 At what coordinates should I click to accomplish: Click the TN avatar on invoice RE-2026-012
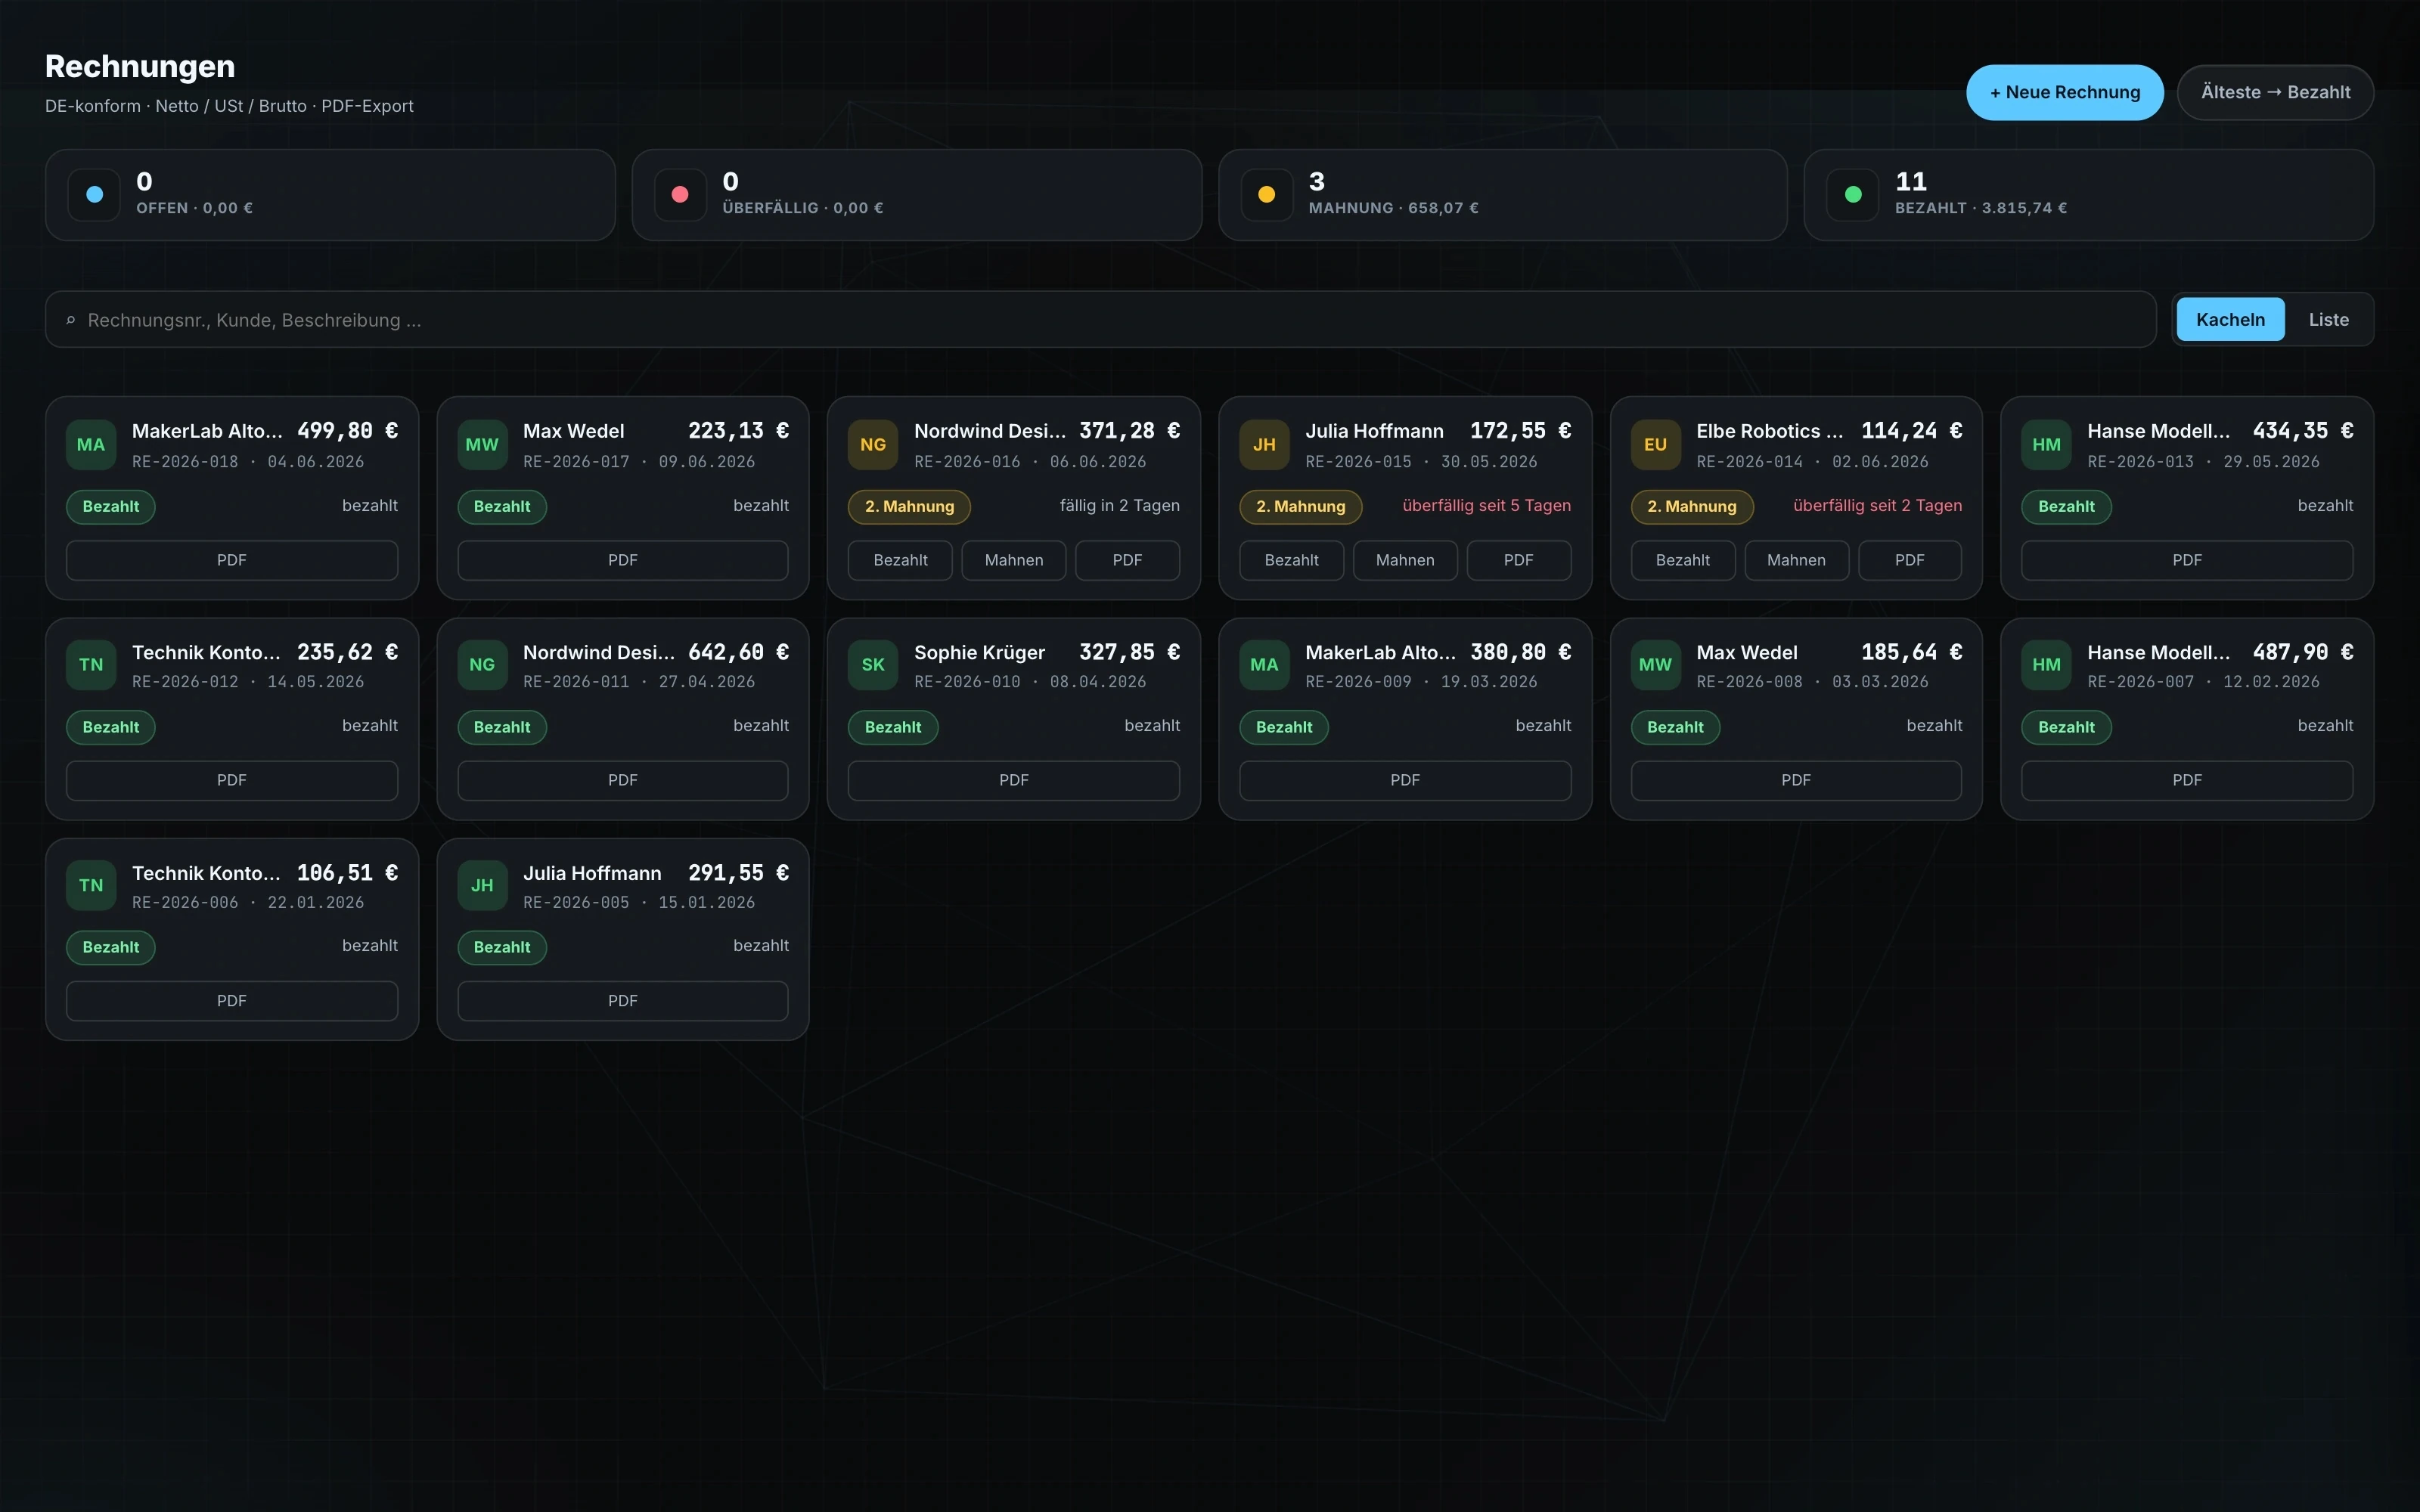pos(91,665)
